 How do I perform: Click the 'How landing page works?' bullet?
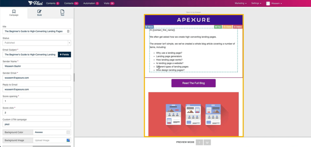click(x=169, y=60)
